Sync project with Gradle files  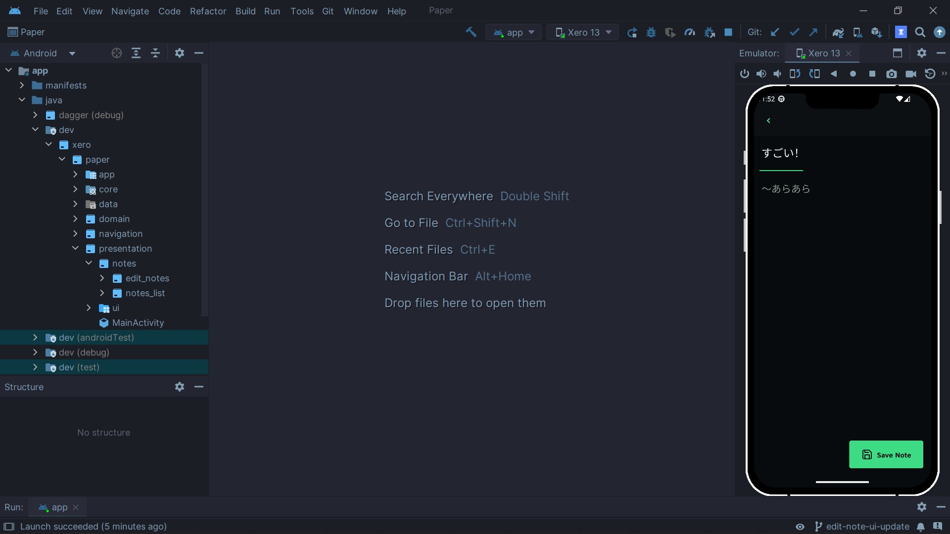[838, 32]
